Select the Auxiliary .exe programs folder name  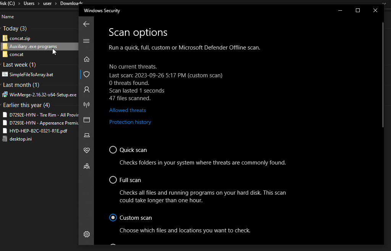tap(33, 46)
